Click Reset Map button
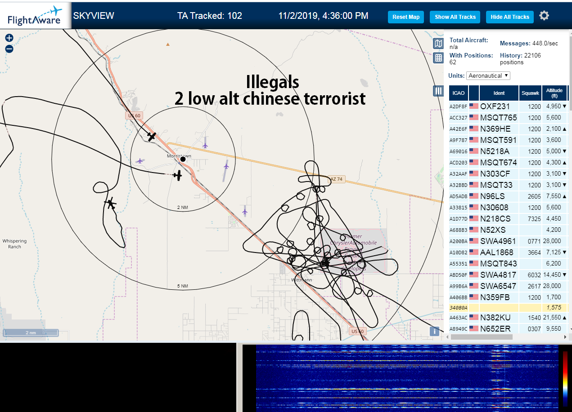Viewport: 572px width, 412px height. point(406,17)
